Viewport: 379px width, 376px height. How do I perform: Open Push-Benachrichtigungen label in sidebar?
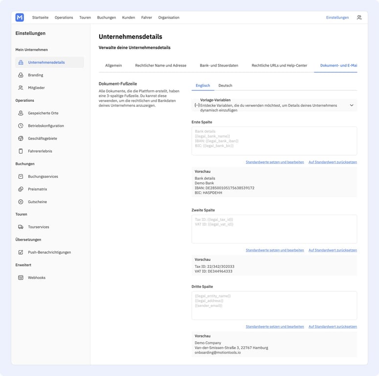(49, 252)
